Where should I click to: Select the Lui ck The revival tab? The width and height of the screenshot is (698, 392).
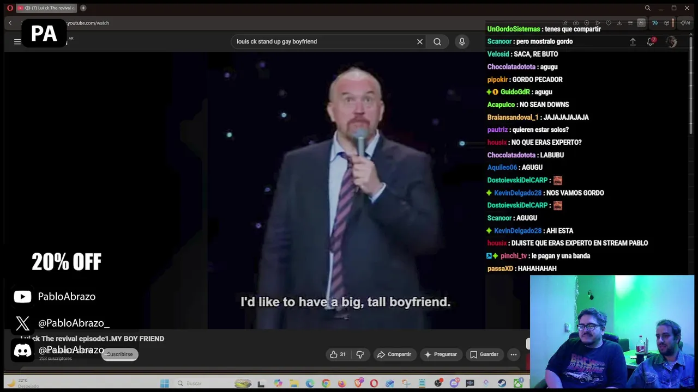click(46, 8)
